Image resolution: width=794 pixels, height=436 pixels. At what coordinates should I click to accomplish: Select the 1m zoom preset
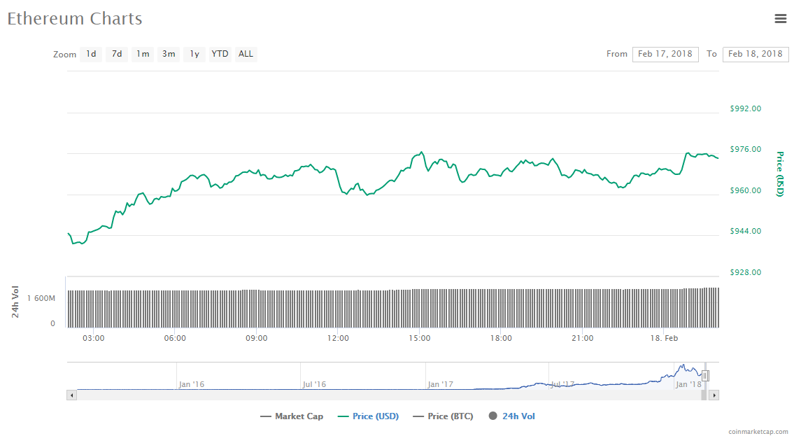coord(142,54)
